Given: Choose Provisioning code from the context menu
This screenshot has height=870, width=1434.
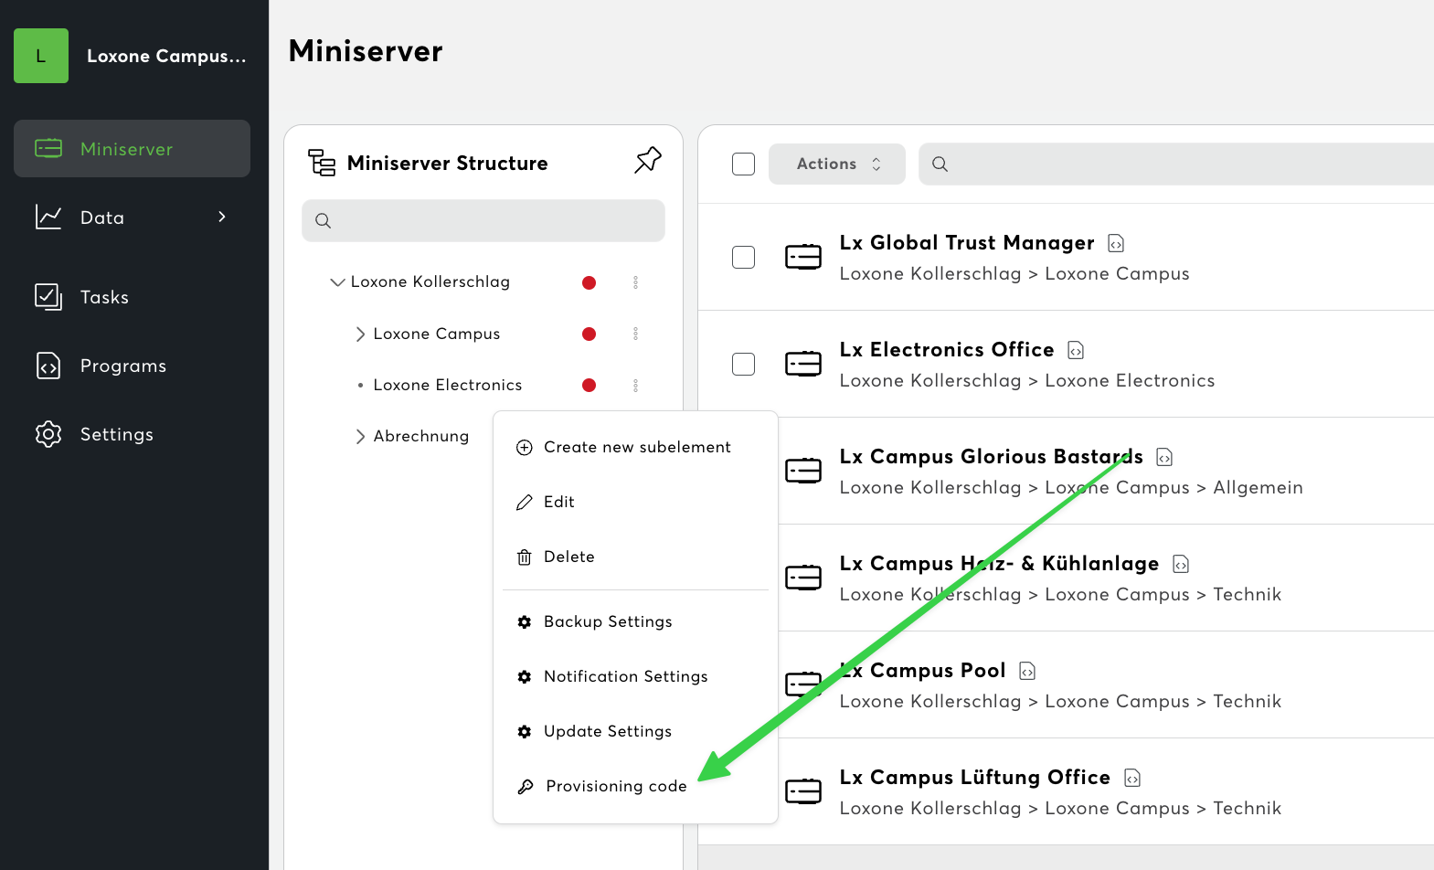Looking at the screenshot, I should pyautogui.click(x=615, y=786).
